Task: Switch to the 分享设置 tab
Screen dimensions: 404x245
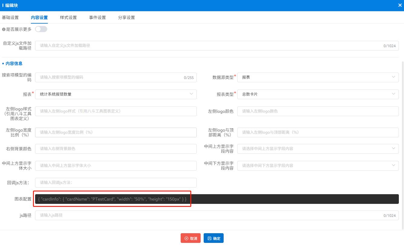Action: 126,18
